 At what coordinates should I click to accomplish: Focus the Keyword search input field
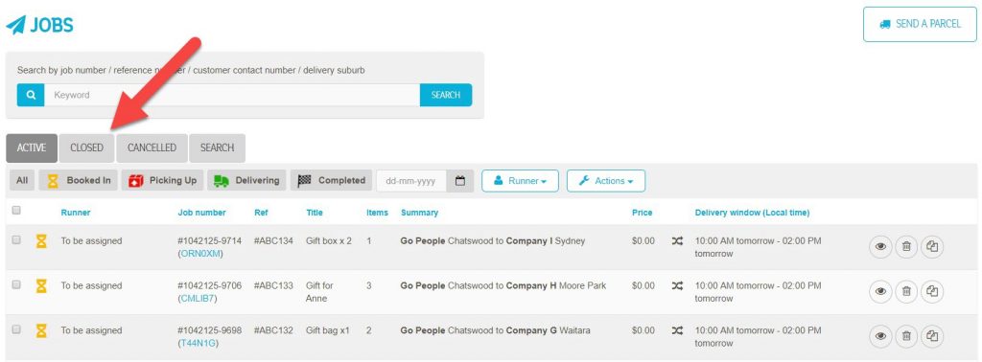[x=232, y=95]
